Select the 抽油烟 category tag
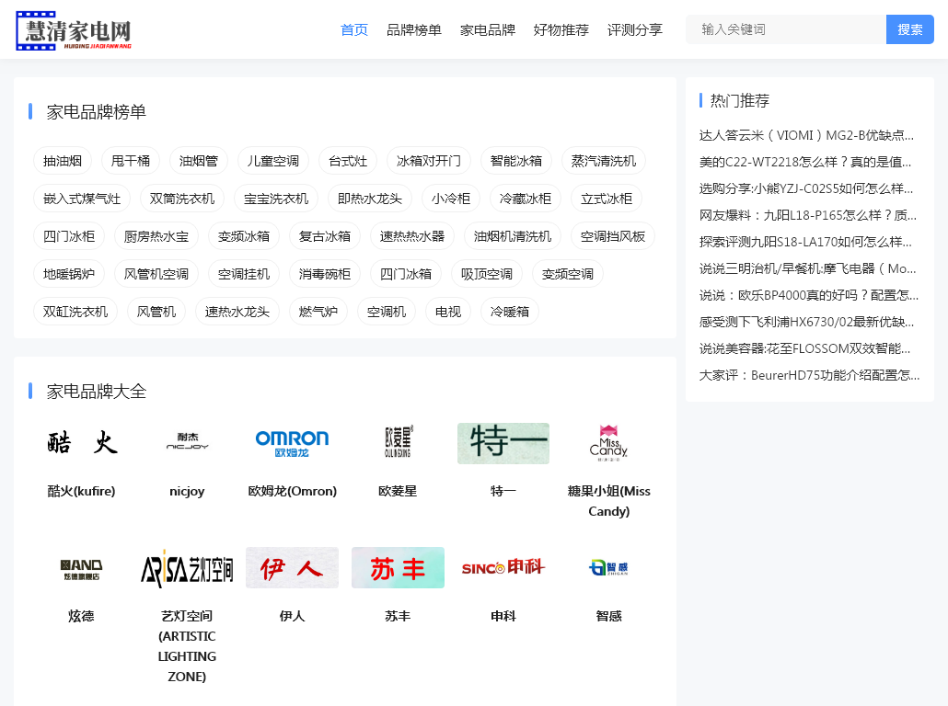948x706 pixels. [x=63, y=161]
